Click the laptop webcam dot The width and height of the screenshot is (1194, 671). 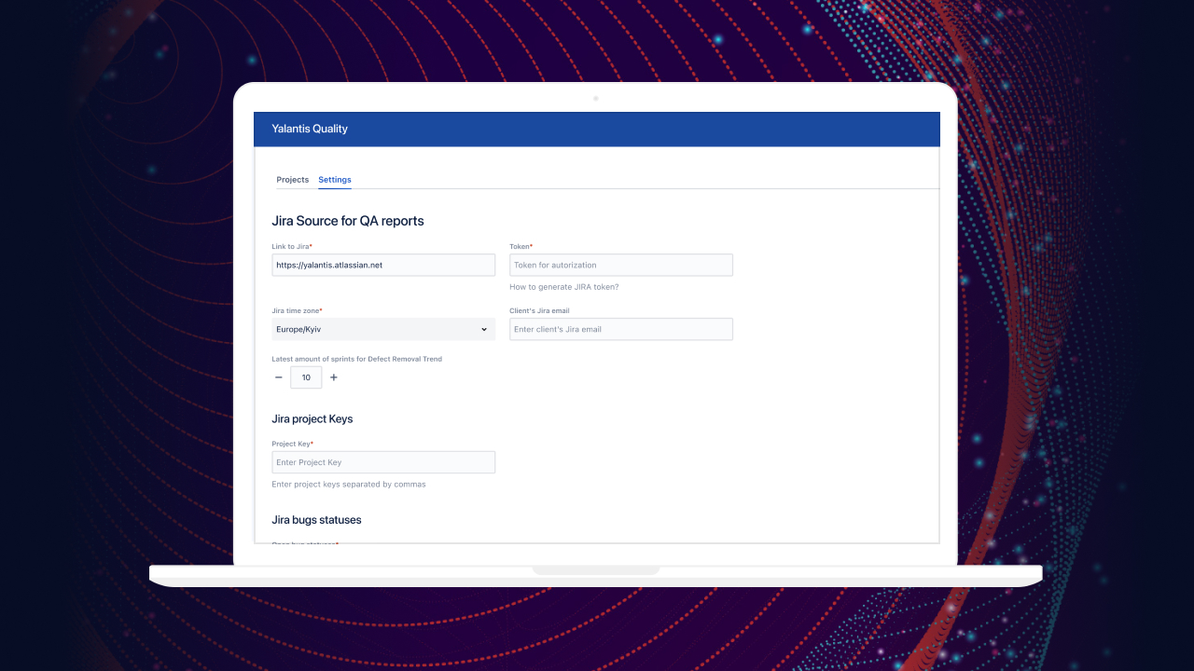[x=596, y=98]
